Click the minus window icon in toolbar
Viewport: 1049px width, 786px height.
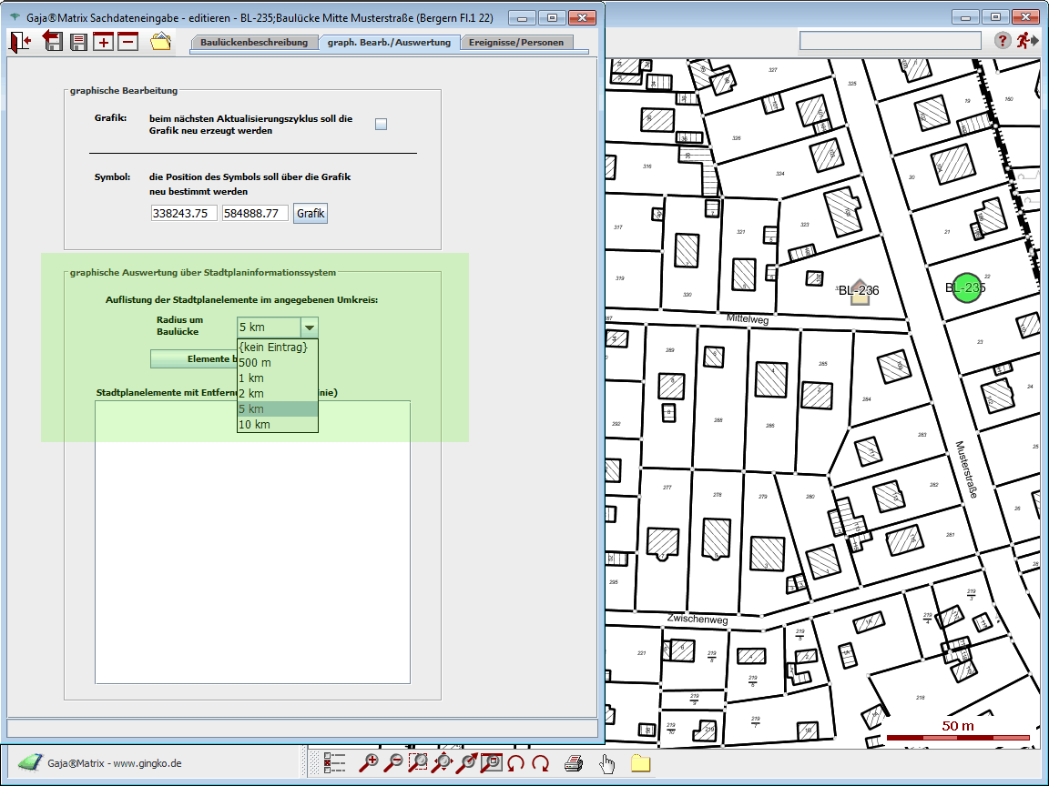click(x=127, y=41)
